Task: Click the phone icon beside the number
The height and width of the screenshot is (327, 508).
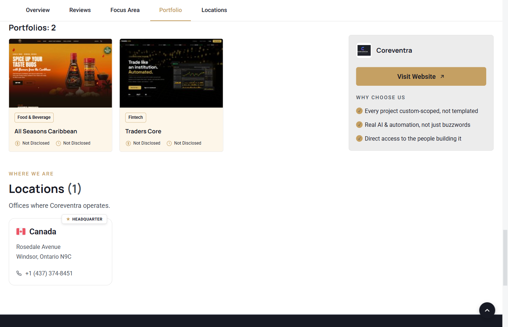Action: point(19,273)
